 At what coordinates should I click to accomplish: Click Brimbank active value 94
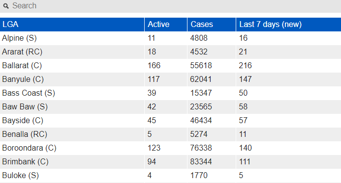click(x=152, y=162)
